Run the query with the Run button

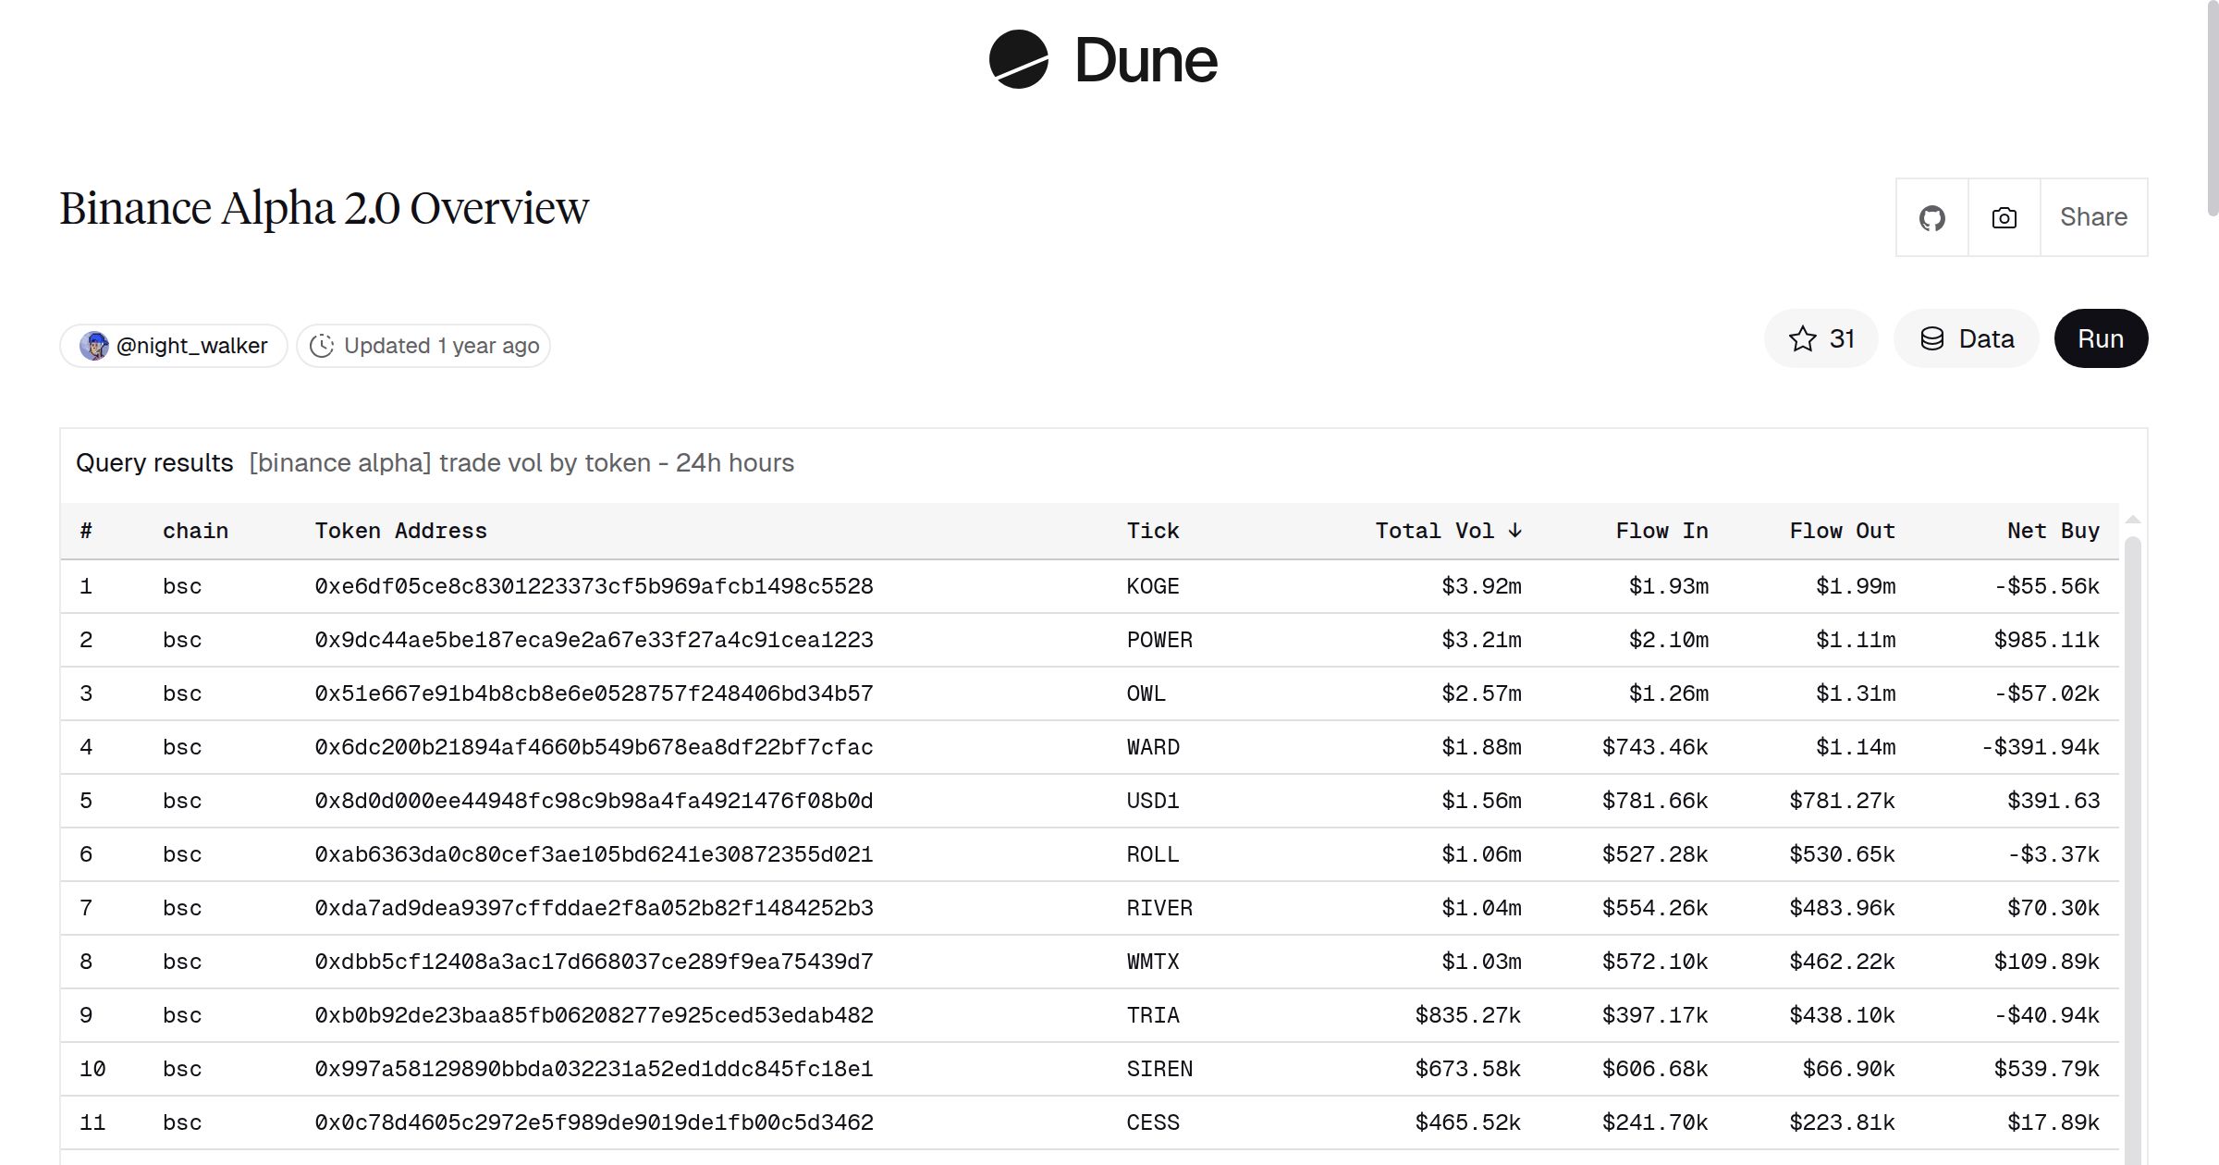(x=2101, y=338)
